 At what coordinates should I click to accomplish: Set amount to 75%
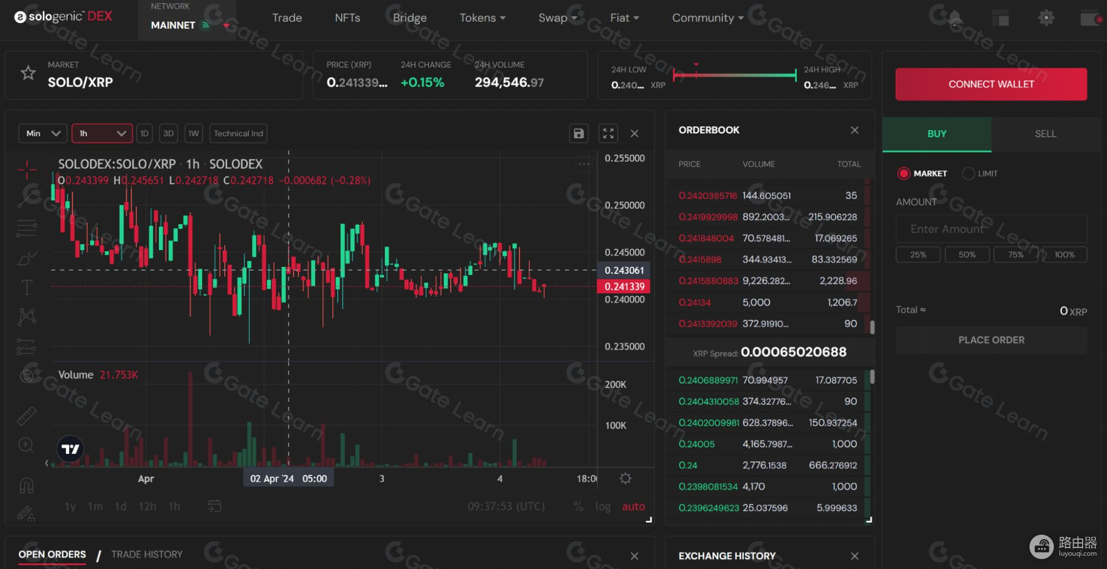tap(1016, 255)
